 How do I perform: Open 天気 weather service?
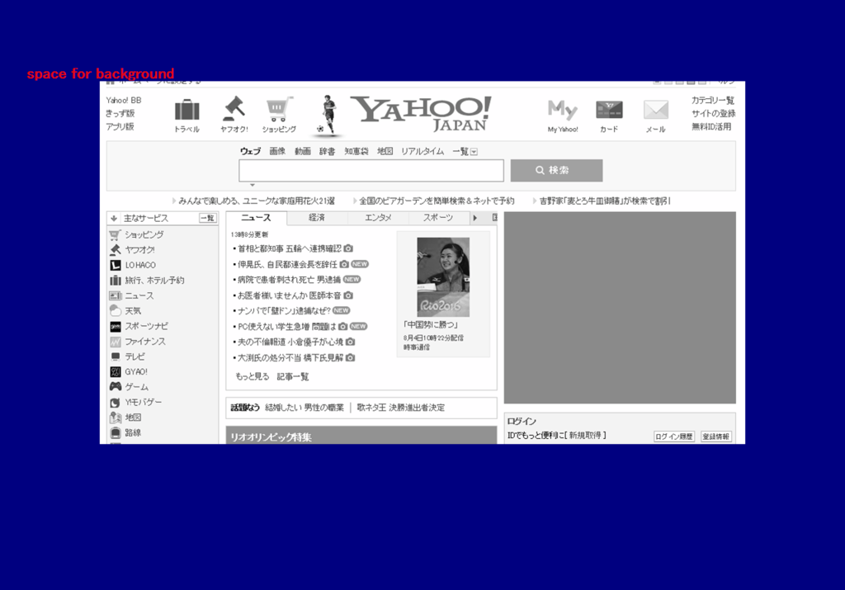click(133, 310)
